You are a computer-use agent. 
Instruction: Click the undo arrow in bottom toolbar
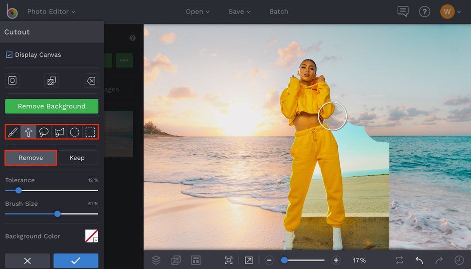coord(419,261)
